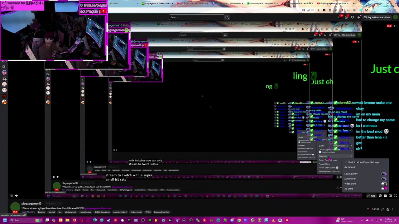Open plaguegames16 channel name link

[31, 204]
